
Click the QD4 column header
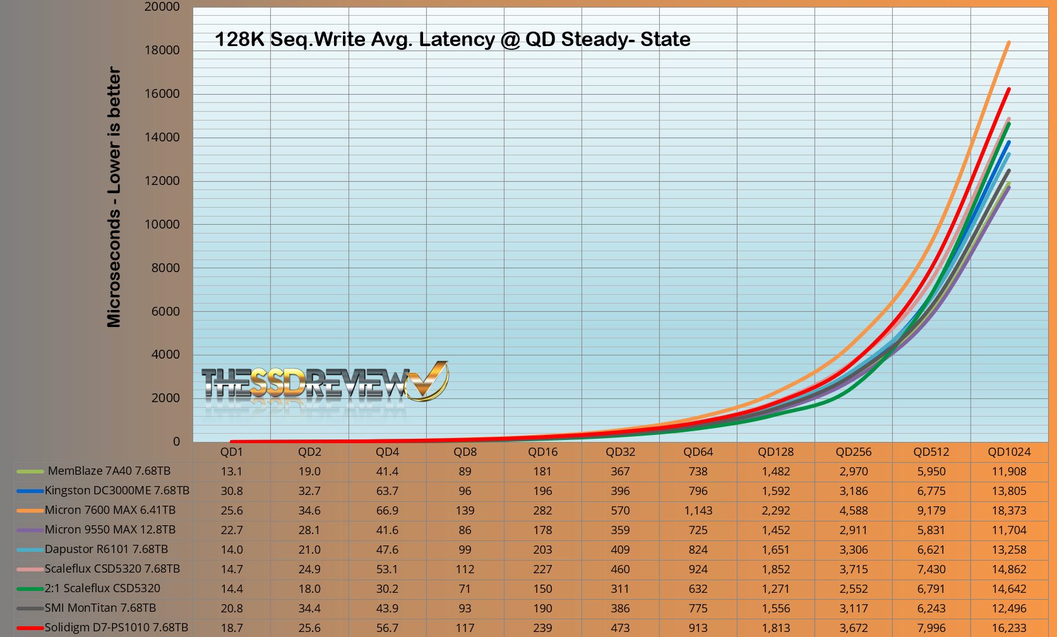[x=387, y=452]
